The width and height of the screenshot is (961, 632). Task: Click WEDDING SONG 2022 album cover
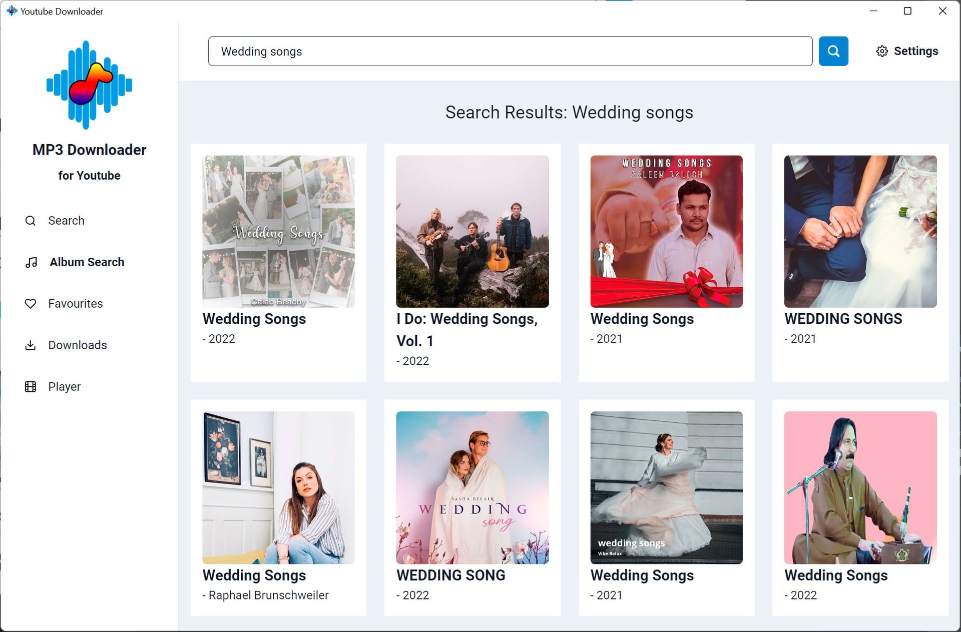point(472,487)
